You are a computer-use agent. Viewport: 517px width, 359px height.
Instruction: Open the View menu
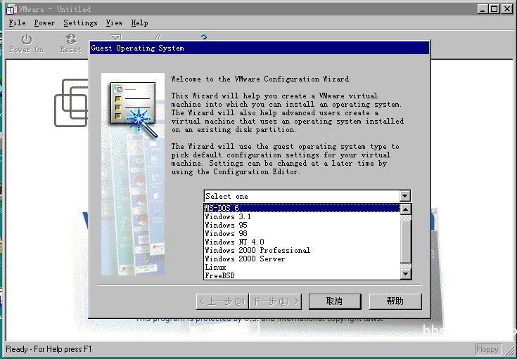(114, 22)
